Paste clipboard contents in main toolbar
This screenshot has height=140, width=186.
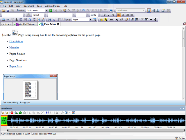(65, 10)
